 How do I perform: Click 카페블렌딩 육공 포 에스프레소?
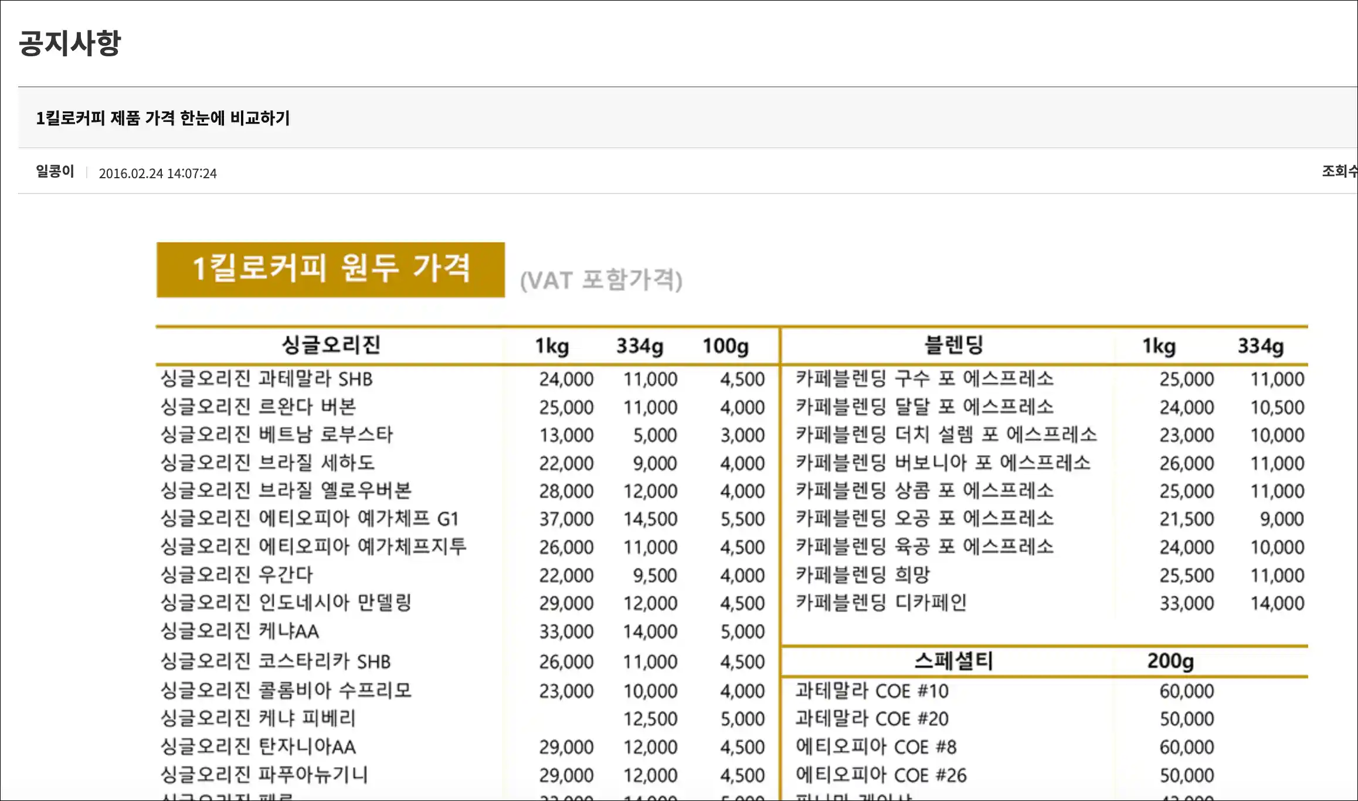[x=925, y=547]
